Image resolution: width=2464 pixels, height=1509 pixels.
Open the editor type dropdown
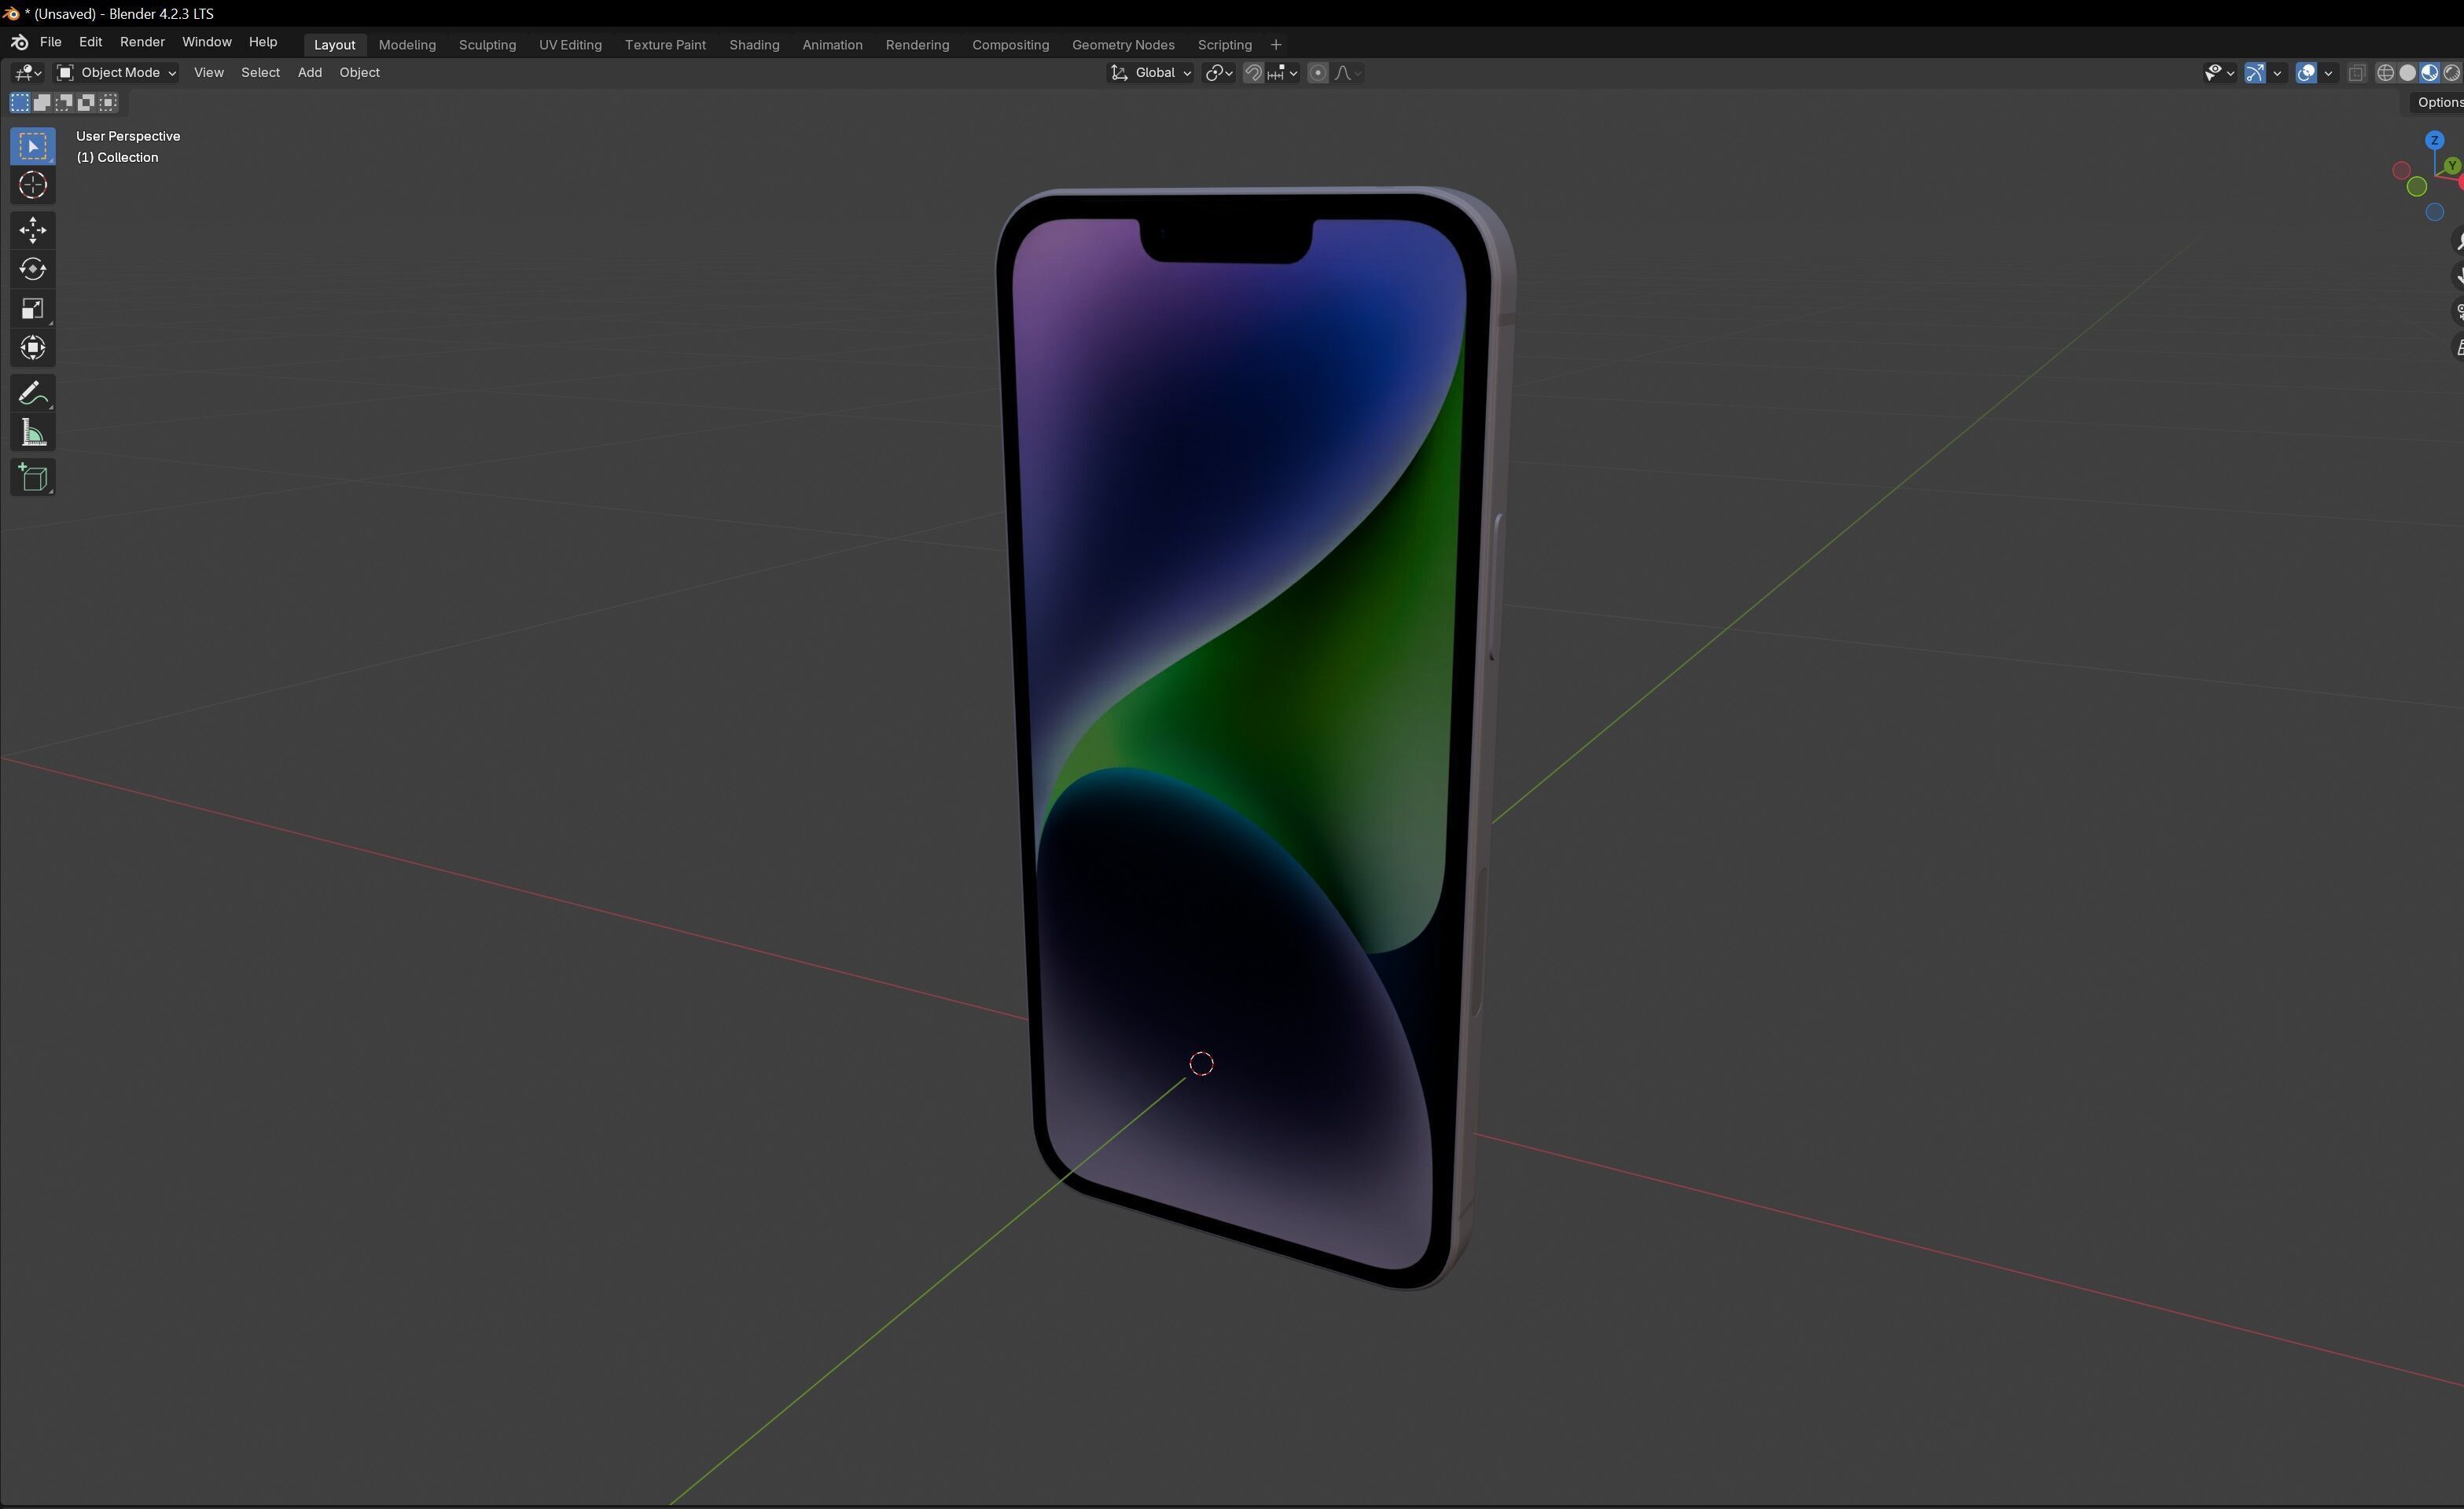point(27,73)
